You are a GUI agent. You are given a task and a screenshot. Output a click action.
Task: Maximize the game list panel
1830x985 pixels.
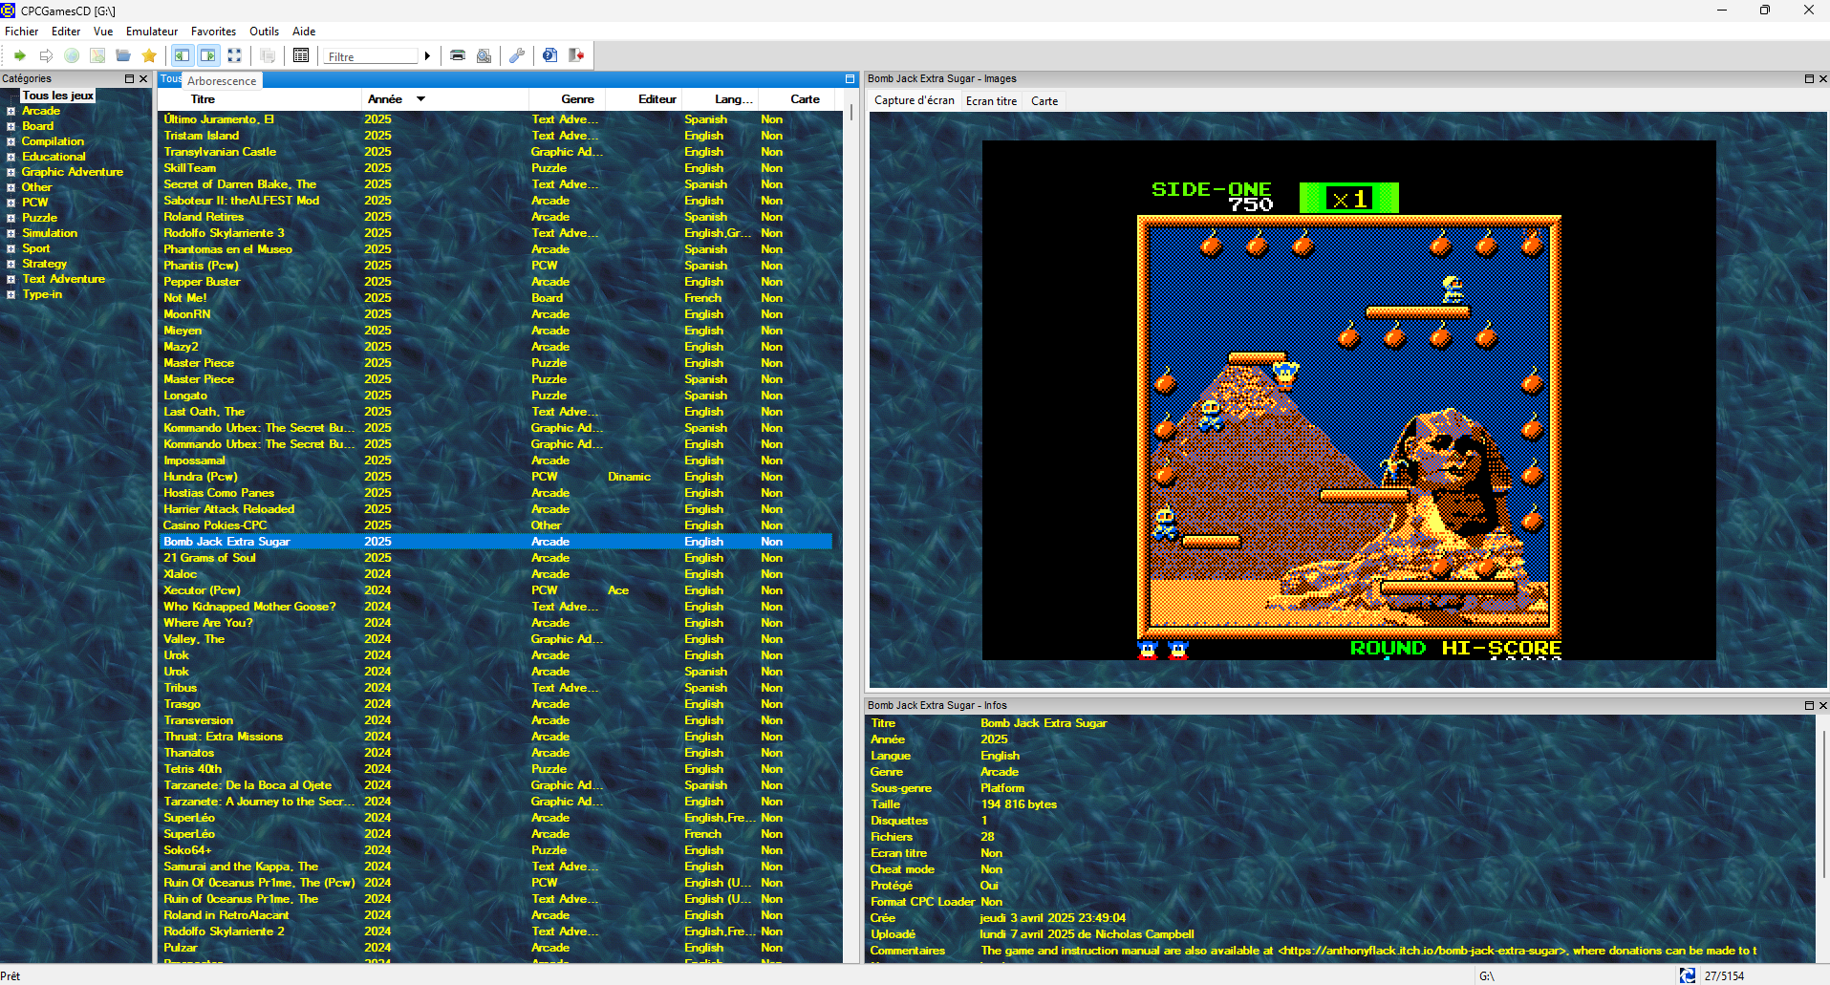(850, 78)
